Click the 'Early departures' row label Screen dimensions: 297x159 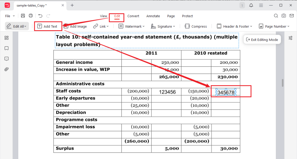pos(76,98)
